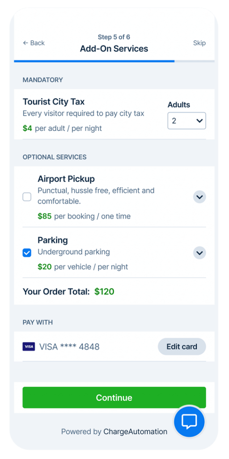Screen dimensions: 229x459
Task: Expand Airport Pickup details chevron
Action: click(x=199, y=197)
